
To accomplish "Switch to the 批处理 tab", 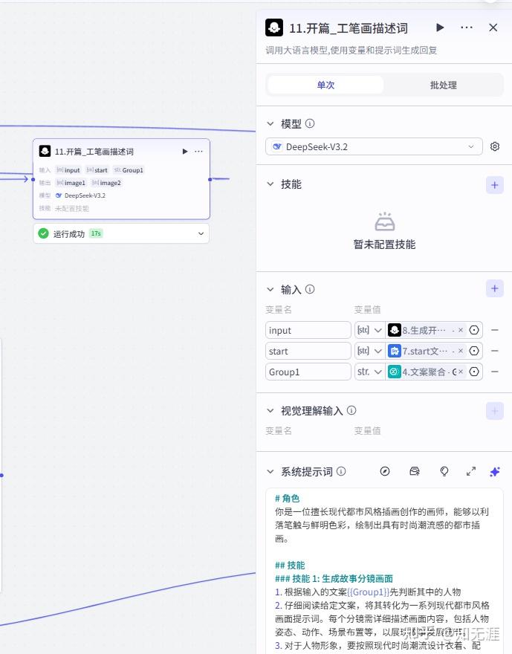I will click(443, 85).
